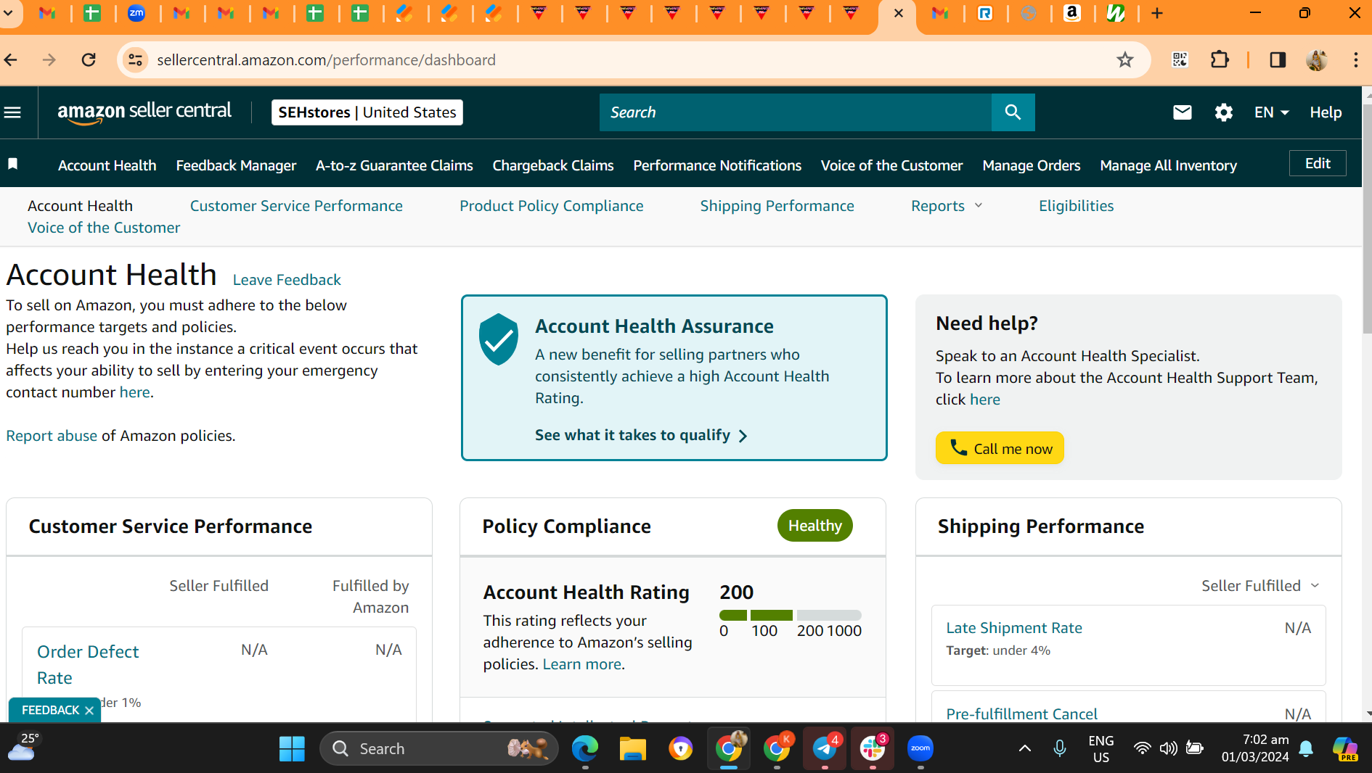Viewport: 1372px width, 773px height.
Task: Click the browser address bar URL
Action: coord(326,59)
